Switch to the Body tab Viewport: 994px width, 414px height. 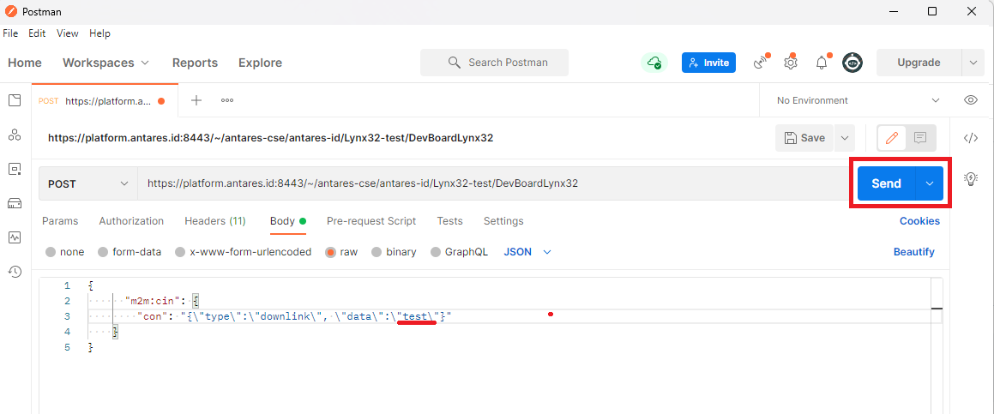pos(288,221)
